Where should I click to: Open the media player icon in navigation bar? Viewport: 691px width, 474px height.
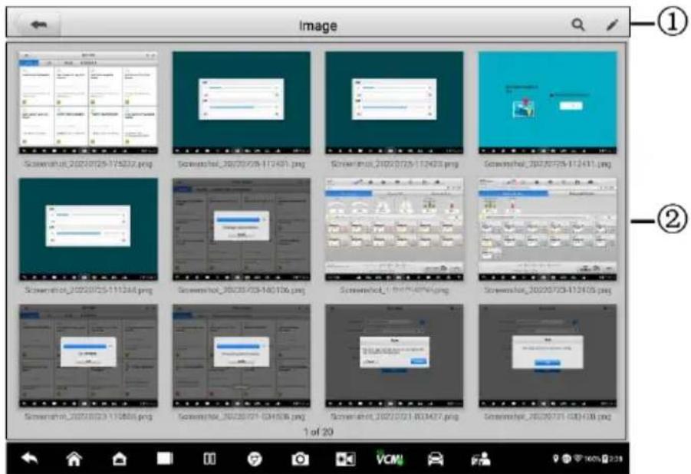pos(345,459)
